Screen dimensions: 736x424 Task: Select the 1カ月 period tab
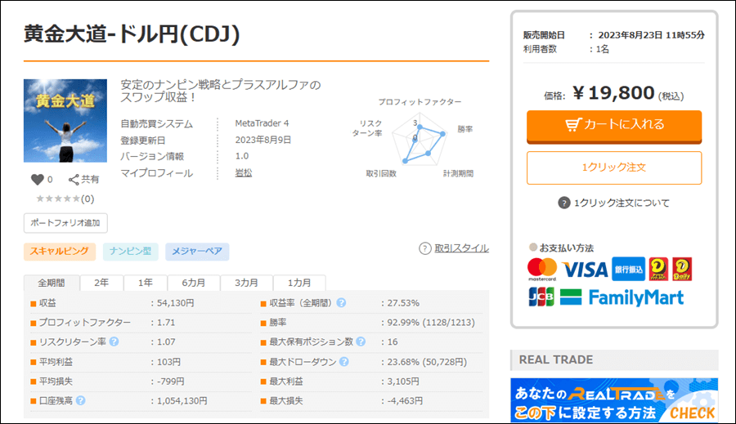tap(298, 283)
